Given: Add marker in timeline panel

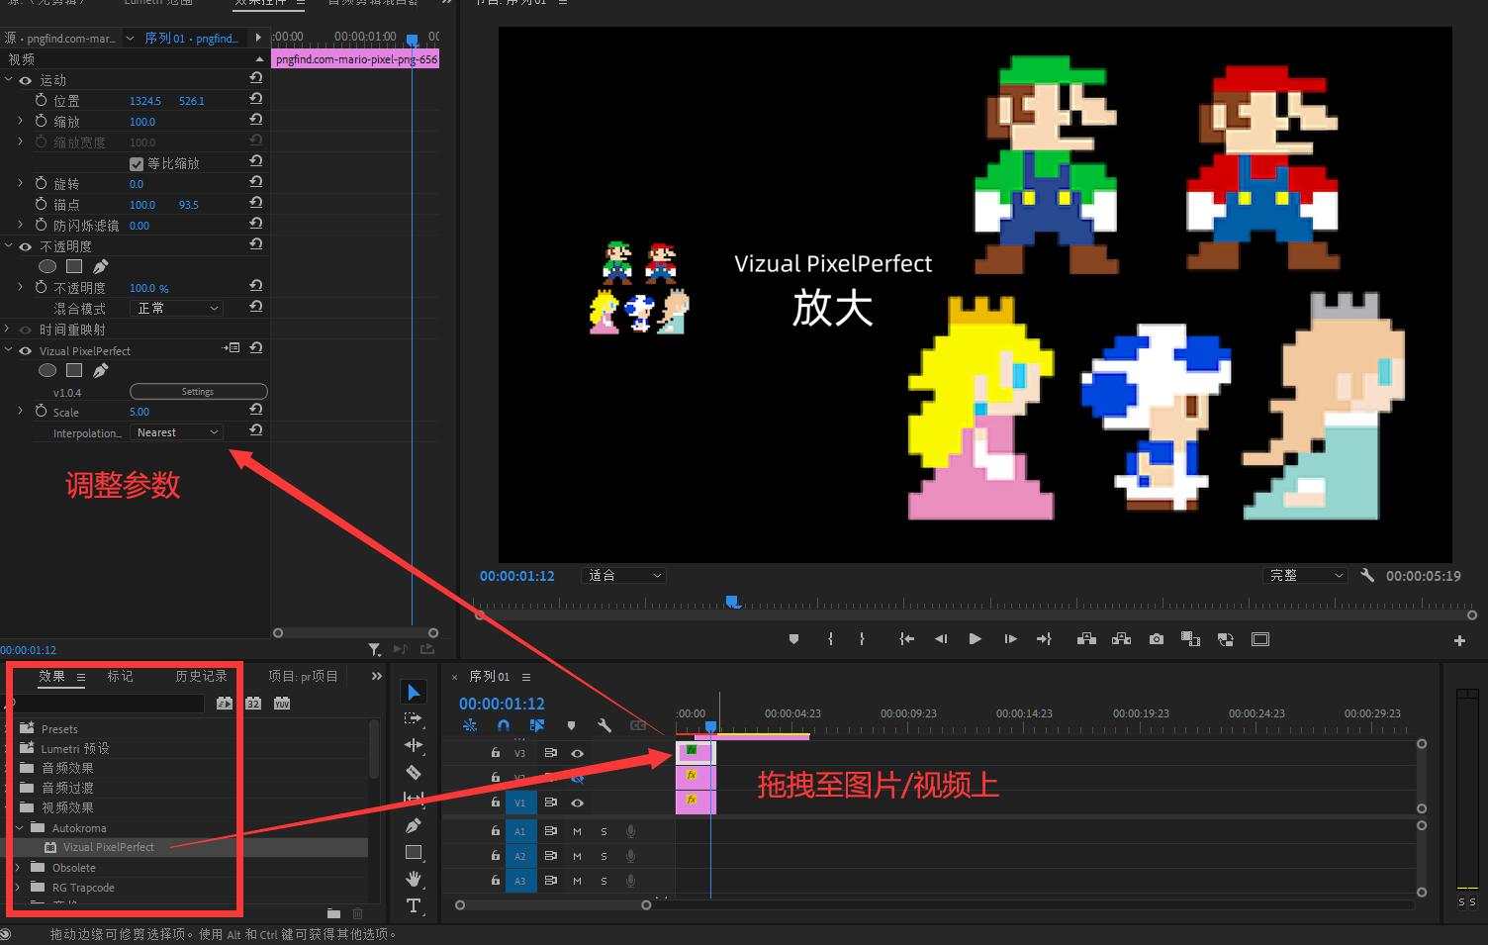Looking at the screenshot, I should pyautogui.click(x=571, y=725).
